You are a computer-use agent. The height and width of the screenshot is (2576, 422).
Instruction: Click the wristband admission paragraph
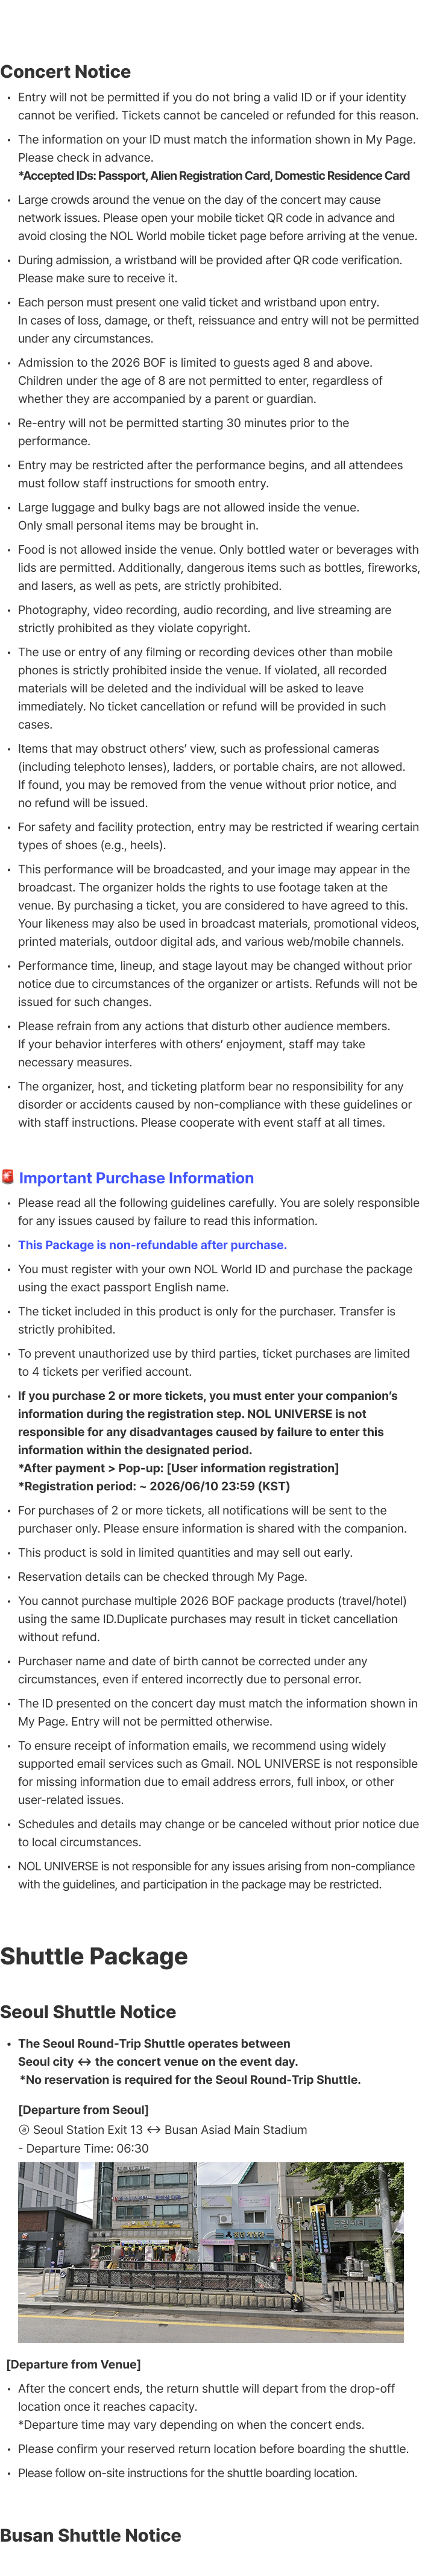coord(210,269)
